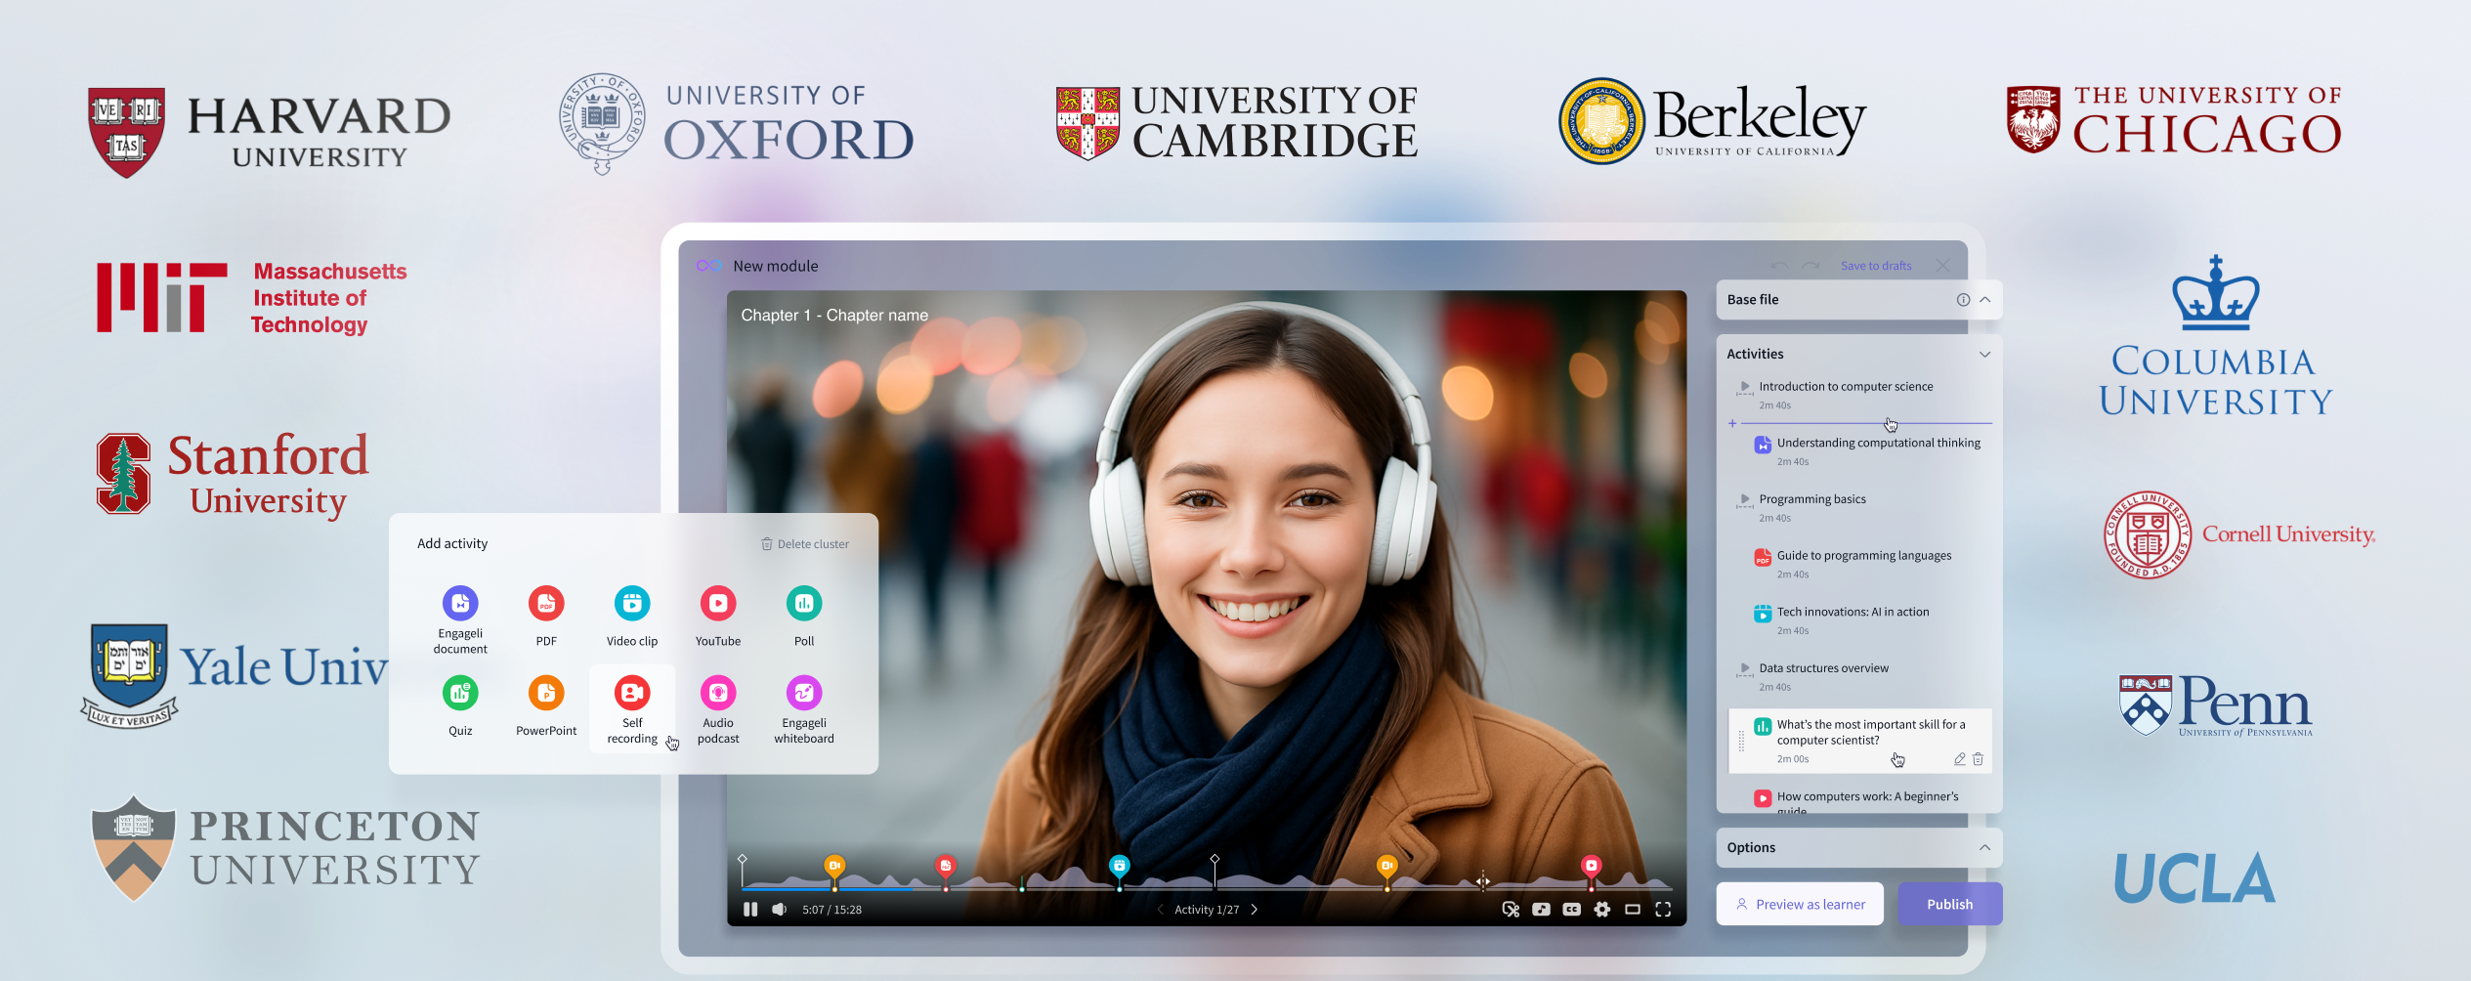Choose the Self recording activity
The image size is (2471, 981).
point(632,709)
